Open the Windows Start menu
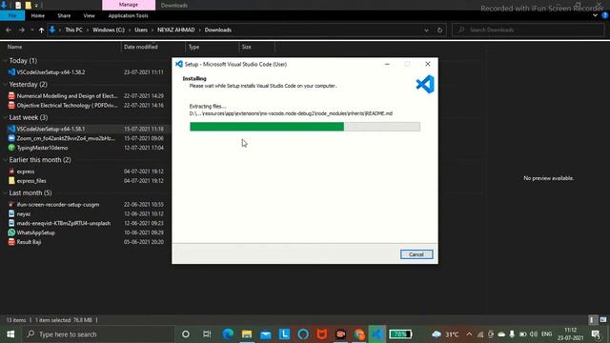 pyautogui.click(x=10, y=334)
